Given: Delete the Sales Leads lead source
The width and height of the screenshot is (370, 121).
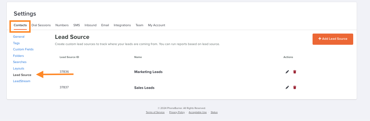Looking at the screenshot, I should [x=295, y=87].
